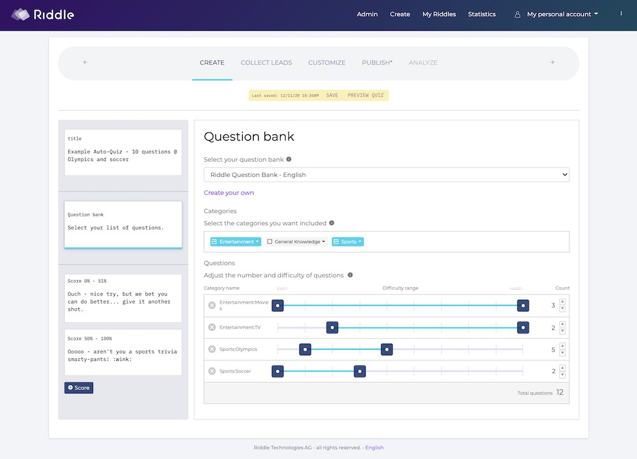
Task: Switch to the COLLECT LEADS tab
Action: tap(266, 62)
